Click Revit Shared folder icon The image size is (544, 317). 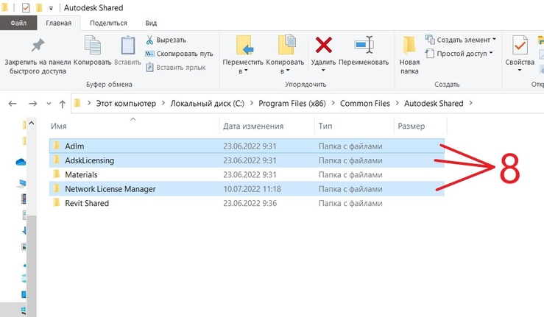click(57, 202)
